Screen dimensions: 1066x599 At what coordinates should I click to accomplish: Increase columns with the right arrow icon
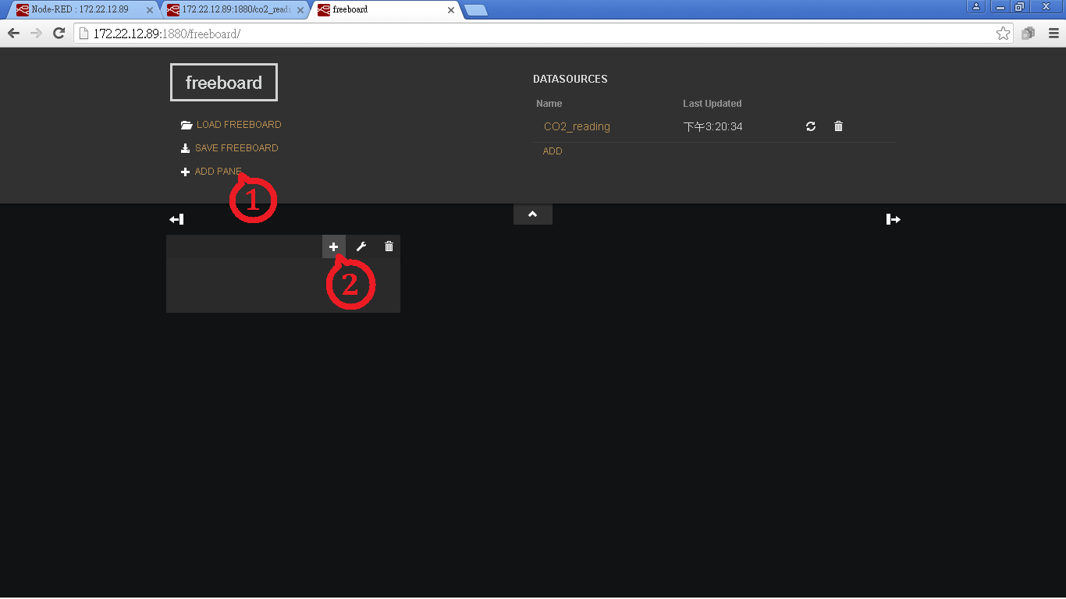[894, 219]
